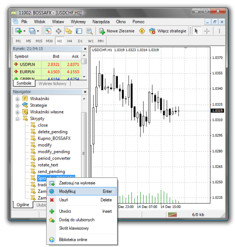This screenshot has width=235, height=247.
Task: Open the Narzędzia menu
Action: [x=101, y=22]
